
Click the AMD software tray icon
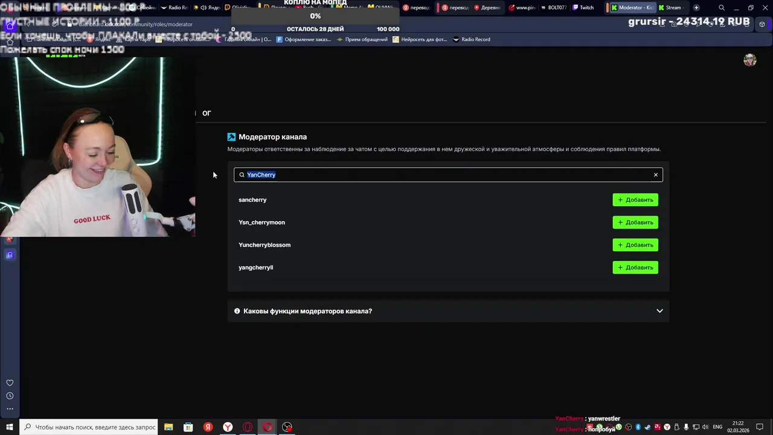click(x=657, y=427)
